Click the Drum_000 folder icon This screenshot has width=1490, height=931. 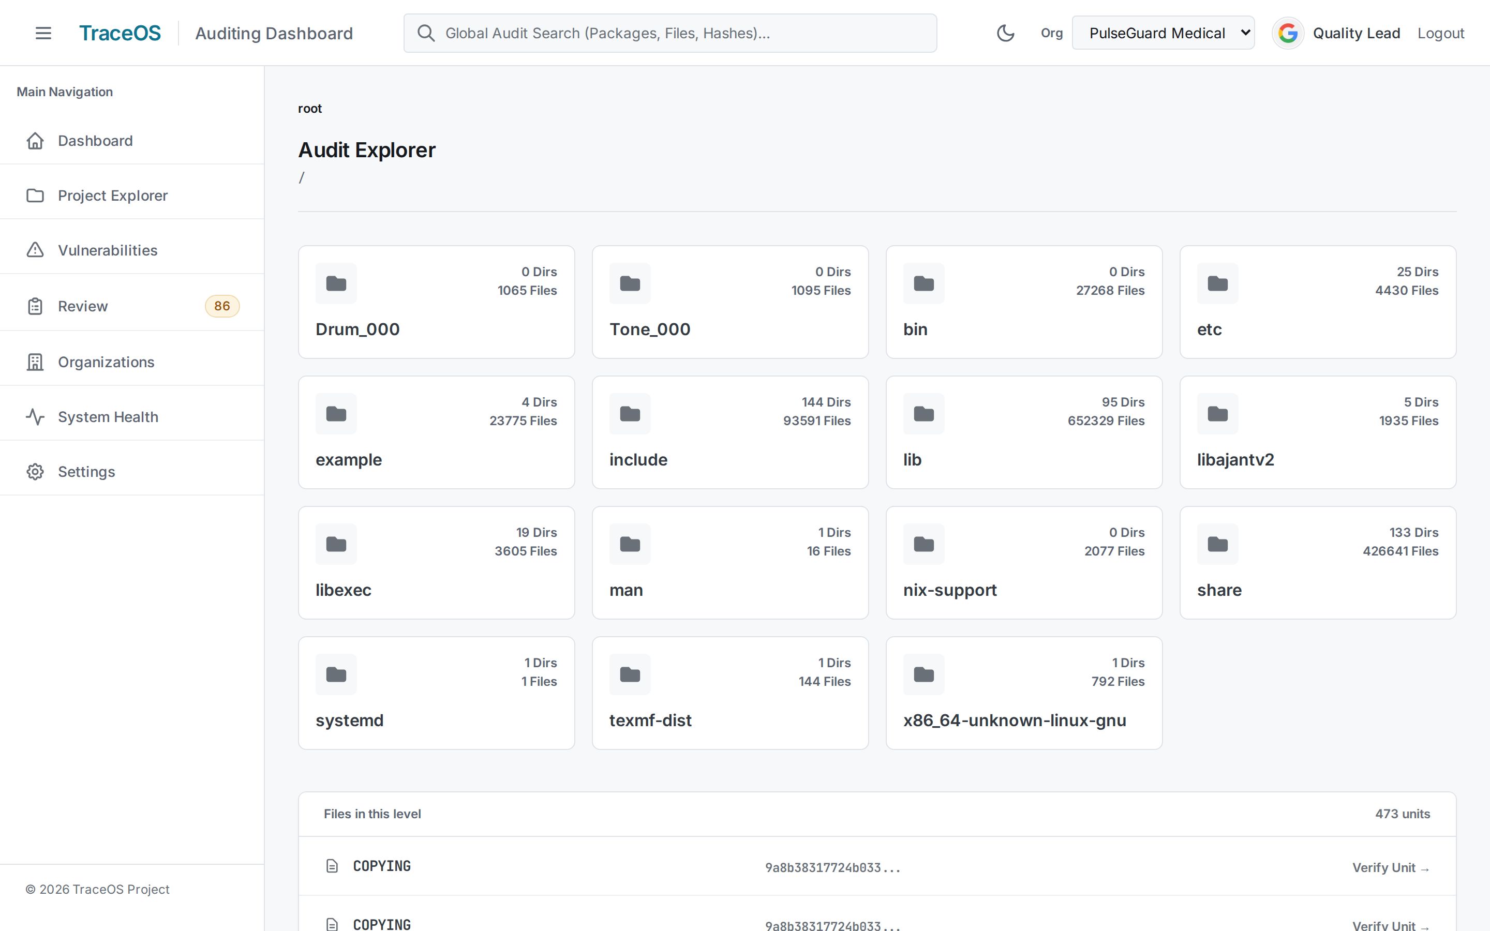coord(336,284)
